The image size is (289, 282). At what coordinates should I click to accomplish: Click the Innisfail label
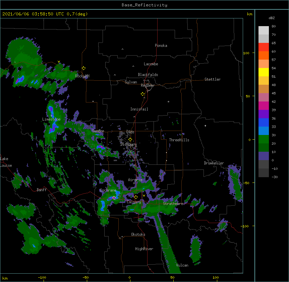[139, 109]
